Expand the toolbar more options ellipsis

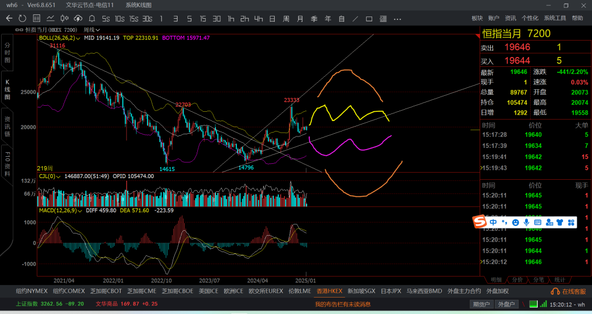pyautogui.click(x=397, y=19)
